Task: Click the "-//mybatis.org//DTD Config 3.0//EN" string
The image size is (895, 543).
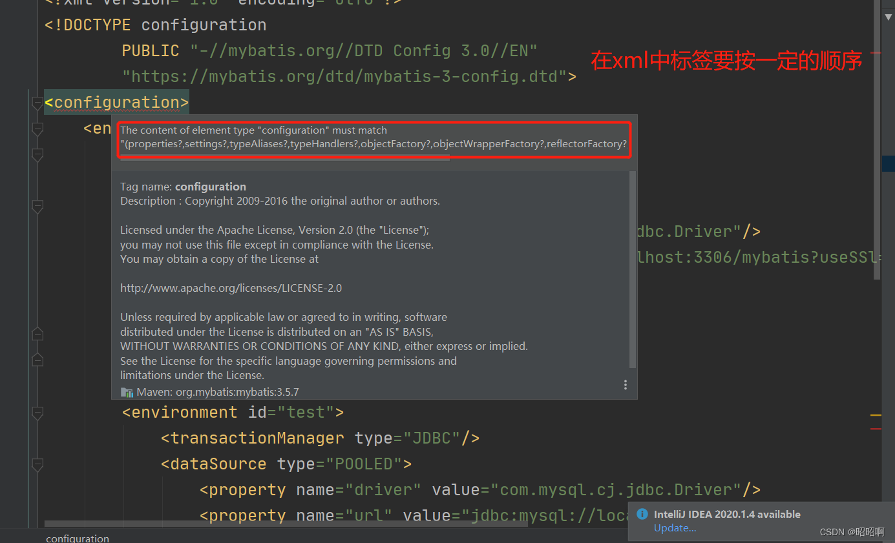Action: [x=364, y=51]
